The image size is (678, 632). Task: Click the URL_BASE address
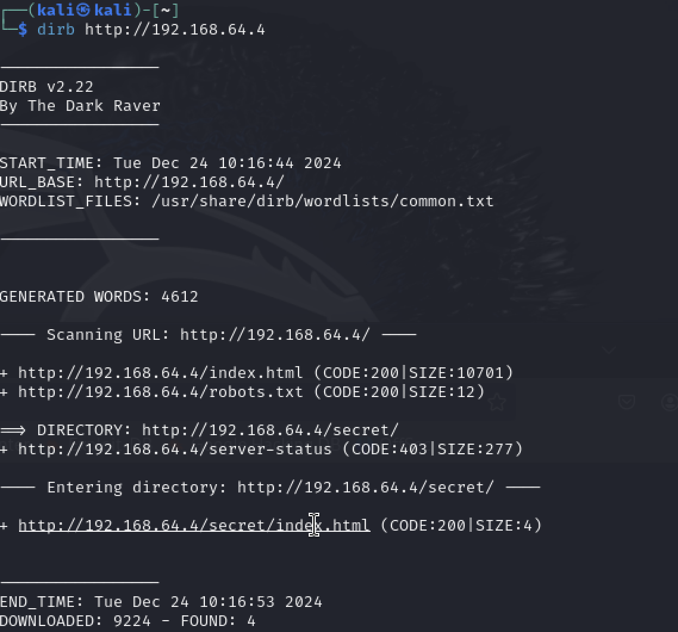(x=189, y=182)
